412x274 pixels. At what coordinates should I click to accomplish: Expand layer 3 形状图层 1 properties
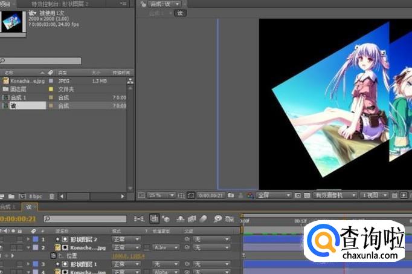pyautogui.click(x=28, y=264)
